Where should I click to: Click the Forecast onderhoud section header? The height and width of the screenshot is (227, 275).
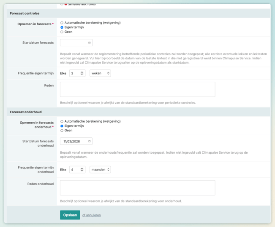(26, 112)
